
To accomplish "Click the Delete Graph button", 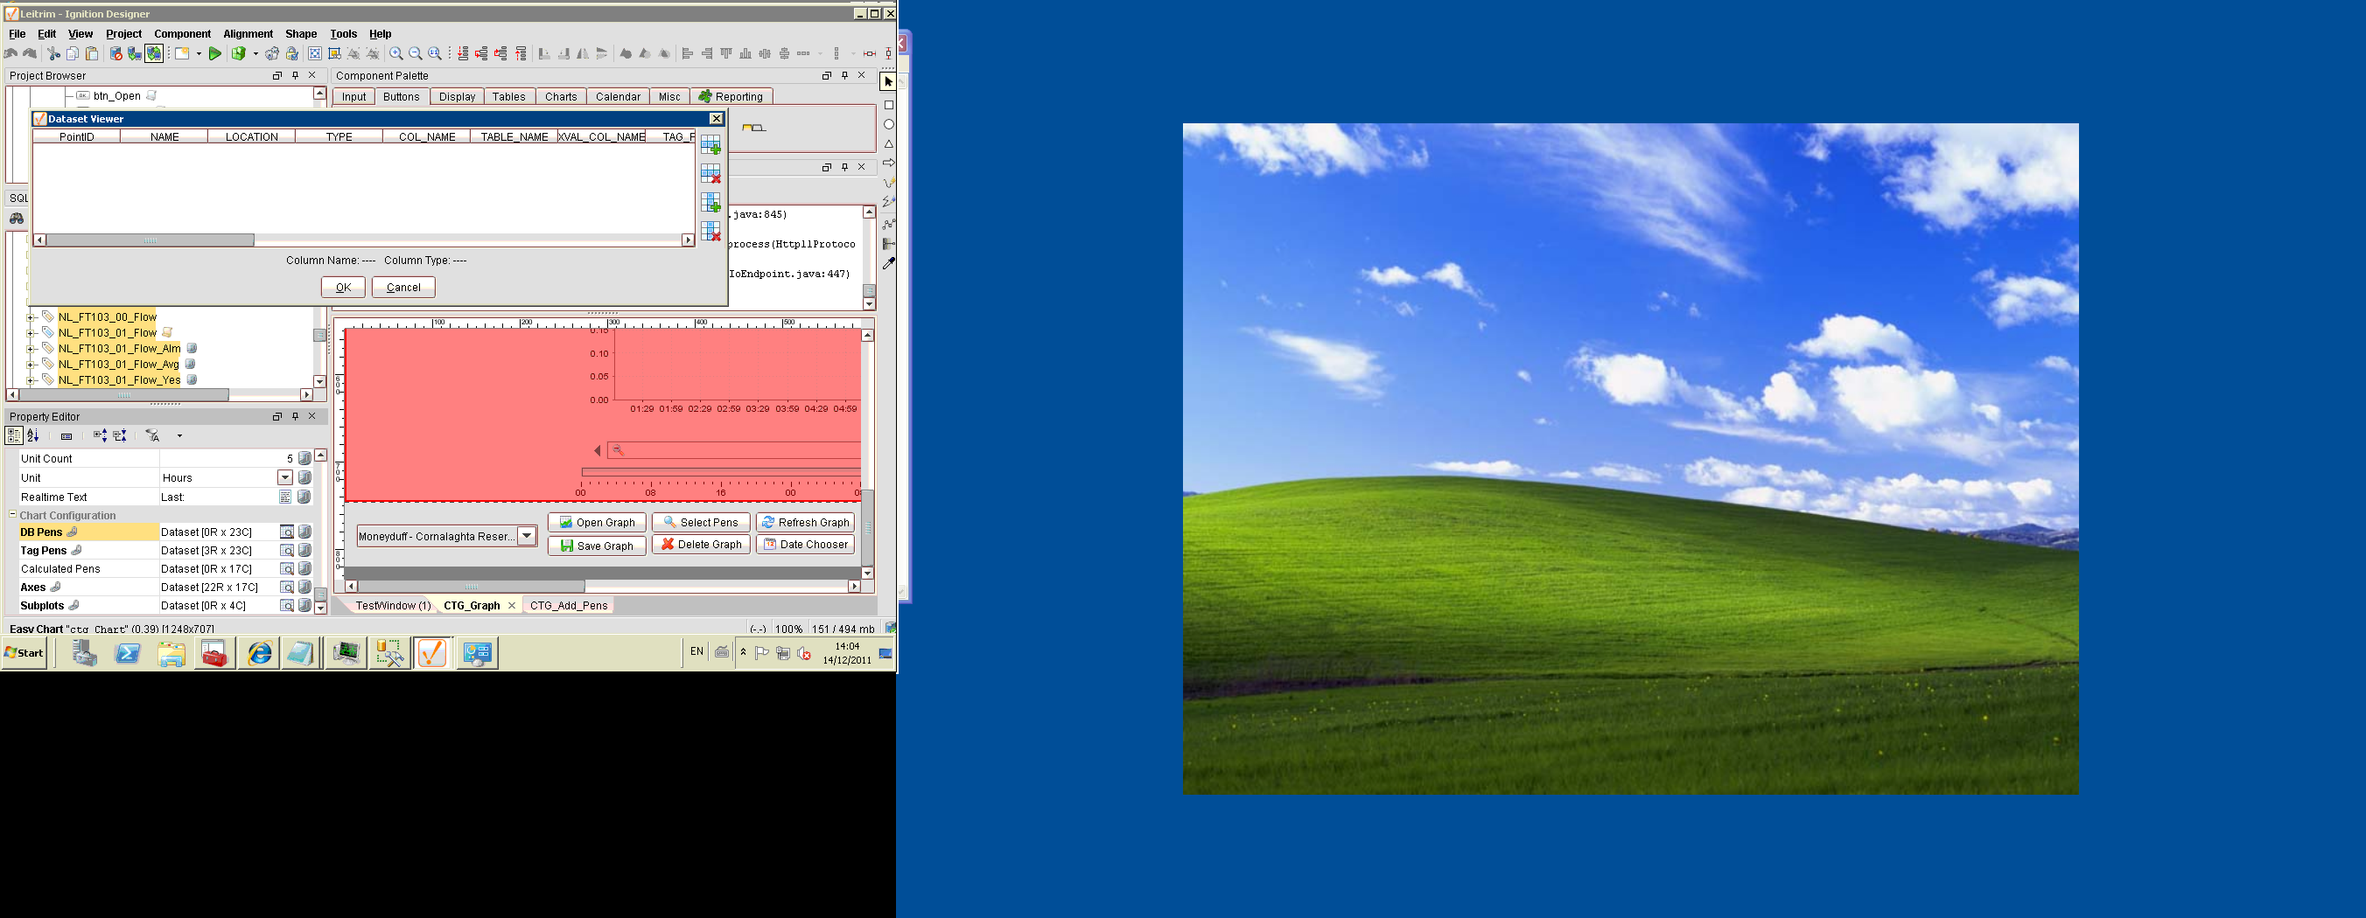I will 701,545.
